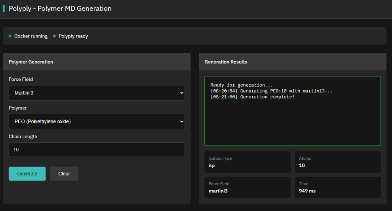Open the Force Field dropdown showing Martini 3
The height and width of the screenshot is (211, 392).
coord(96,93)
